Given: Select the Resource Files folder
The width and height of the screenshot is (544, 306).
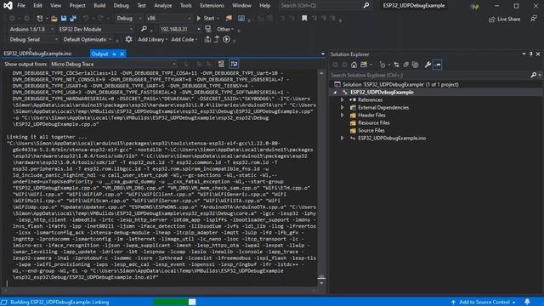Looking at the screenshot, I should (x=374, y=122).
